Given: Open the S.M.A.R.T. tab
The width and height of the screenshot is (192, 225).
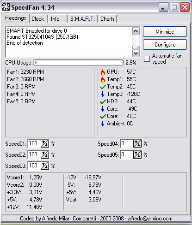Looking at the screenshot, I should pos(82,19).
